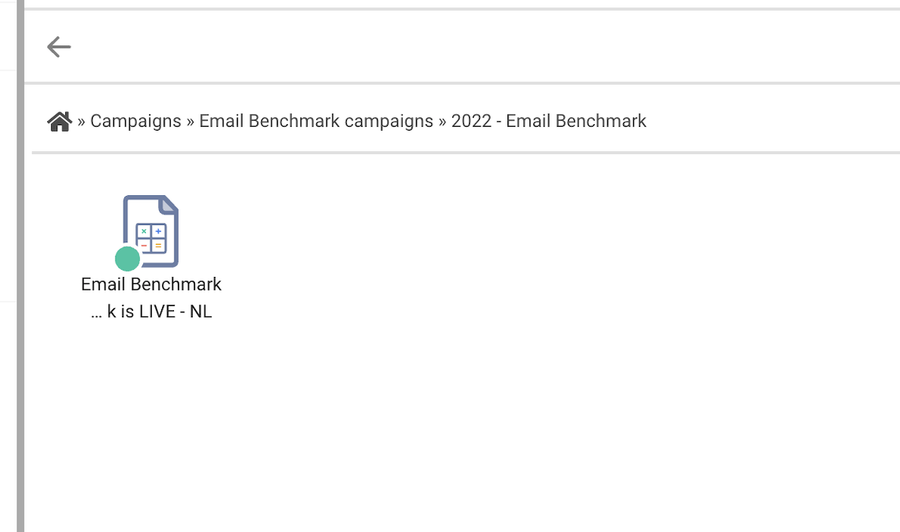The height and width of the screenshot is (532, 900).
Task: Open the home breadcrumb icon
Action: point(60,122)
